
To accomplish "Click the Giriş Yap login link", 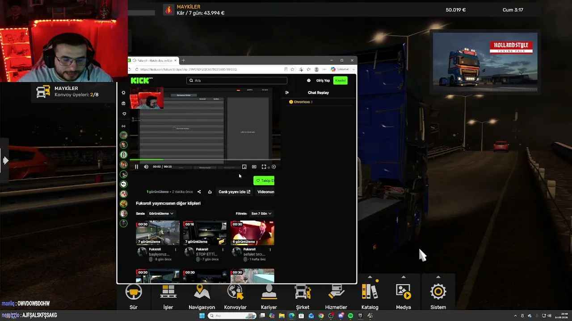I will (x=323, y=81).
